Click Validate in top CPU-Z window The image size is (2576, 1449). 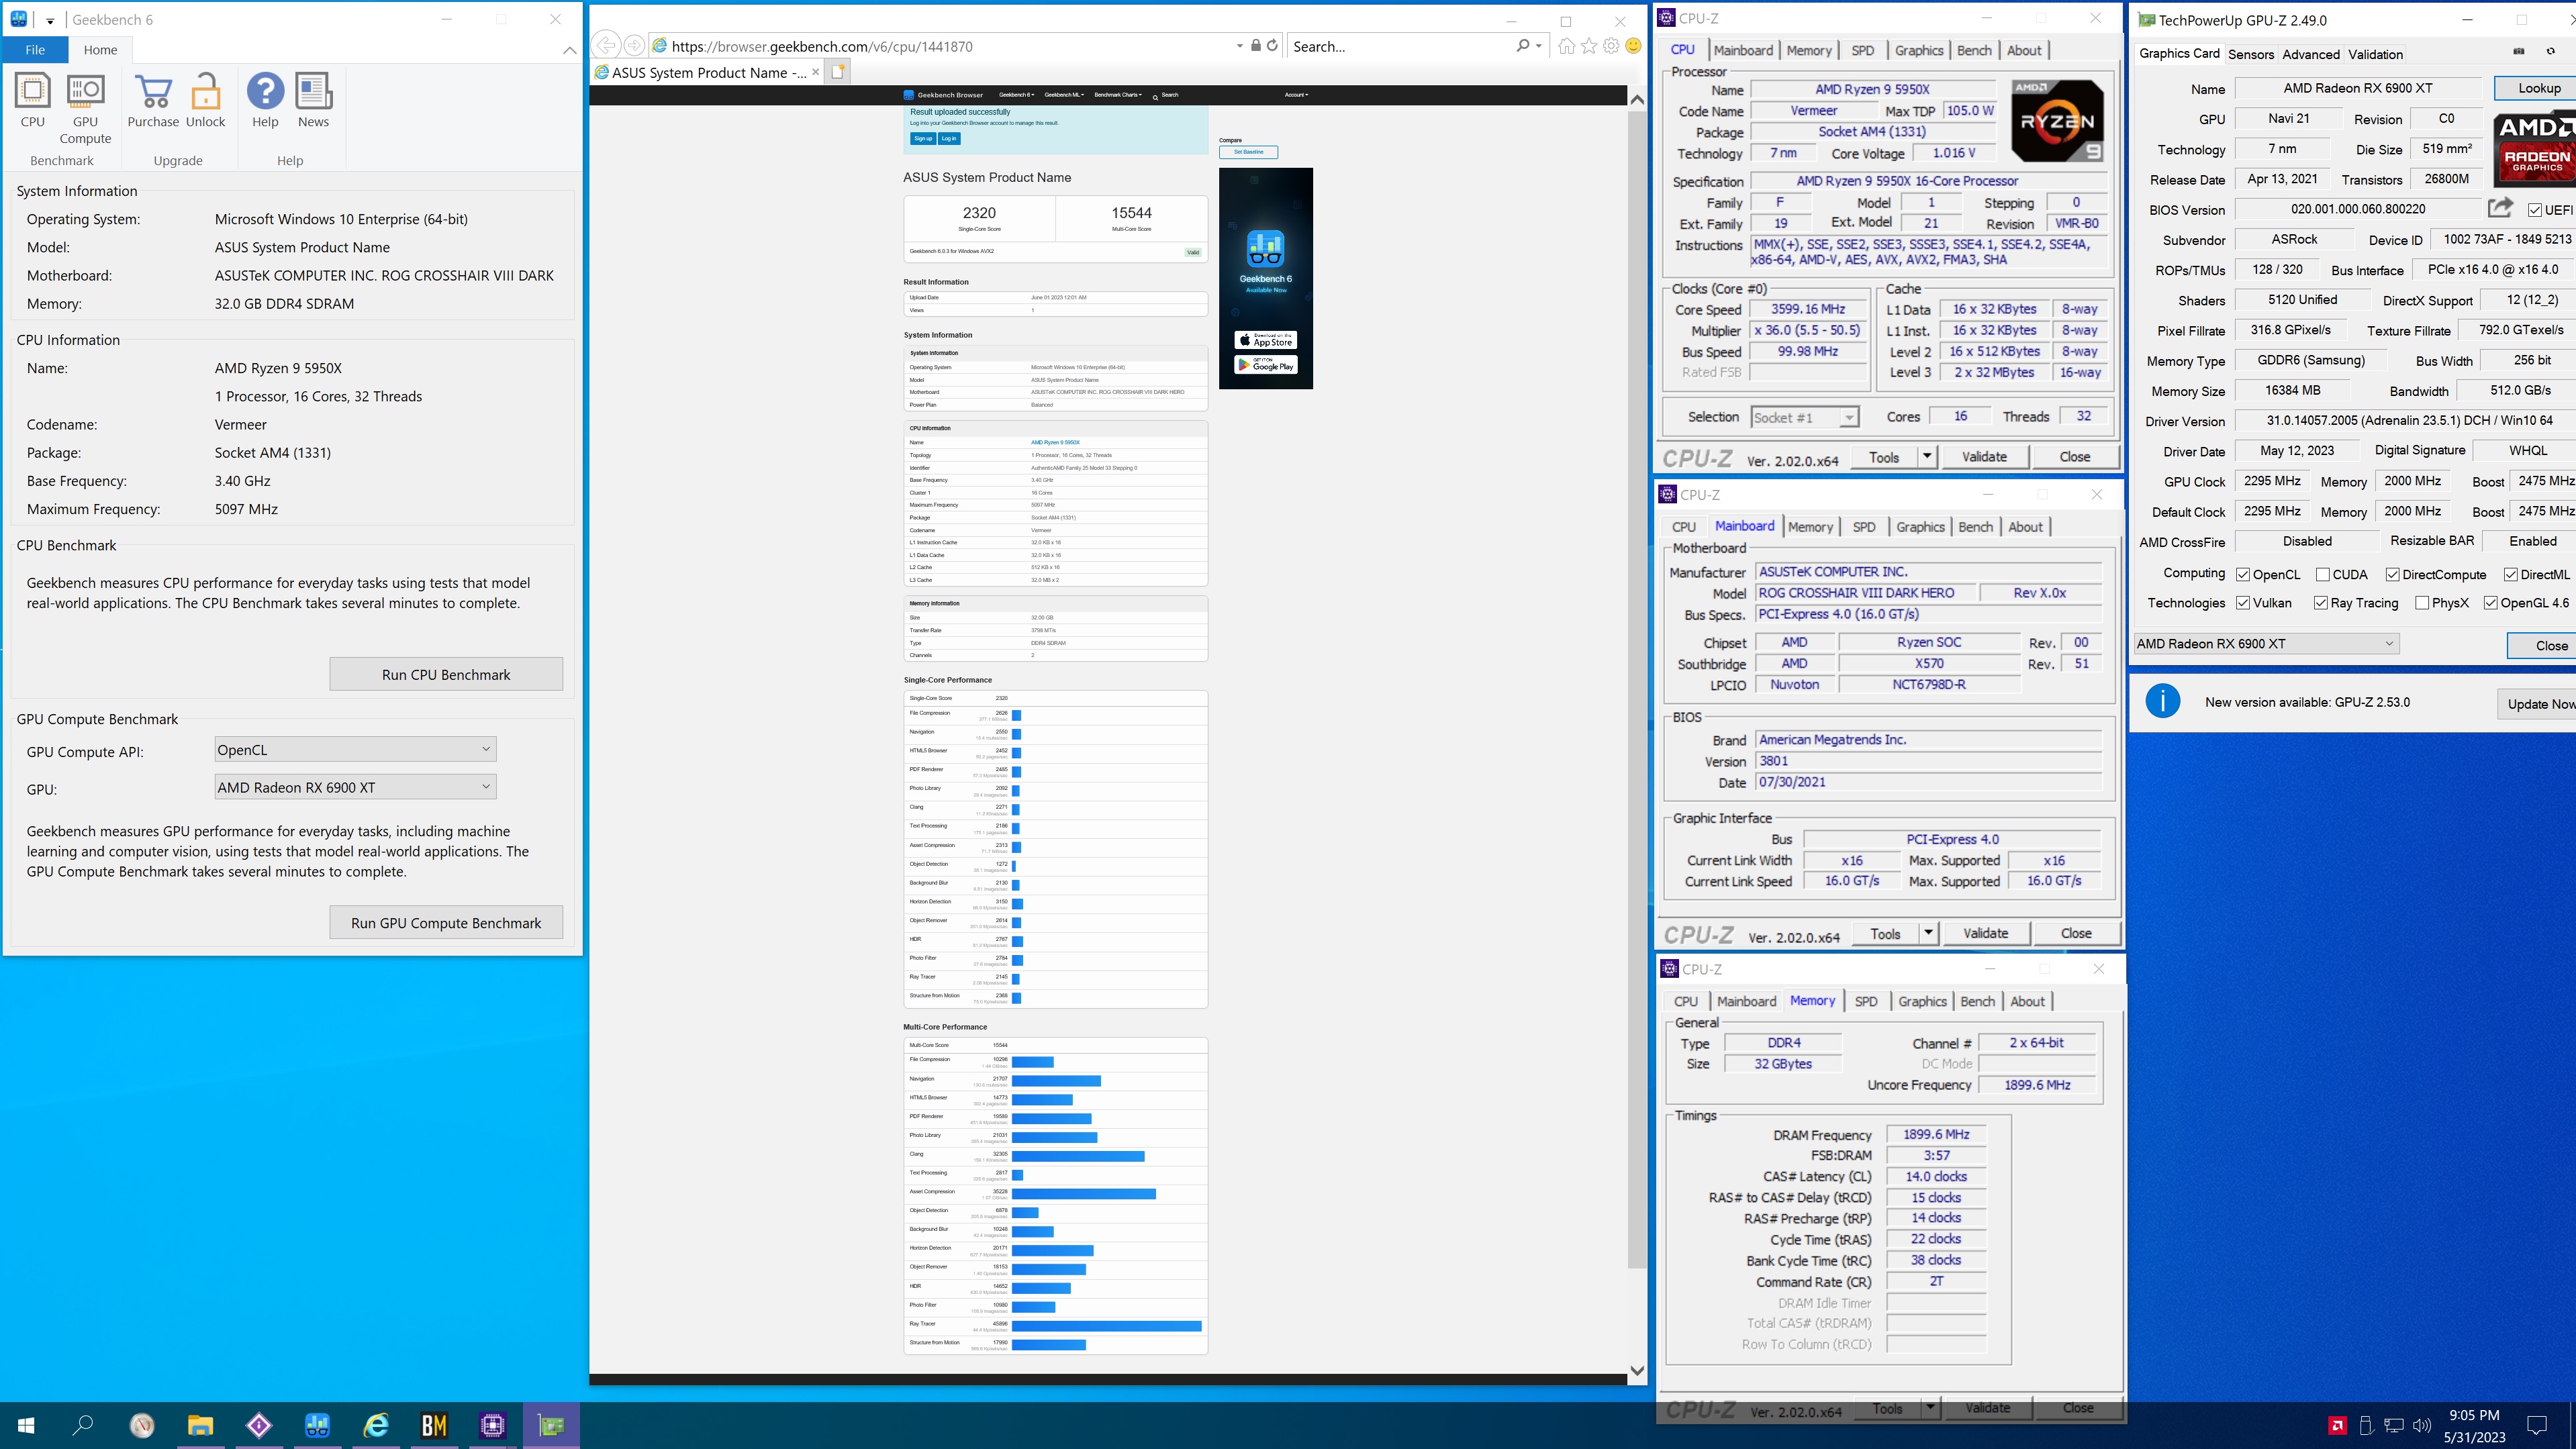[1984, 457]
